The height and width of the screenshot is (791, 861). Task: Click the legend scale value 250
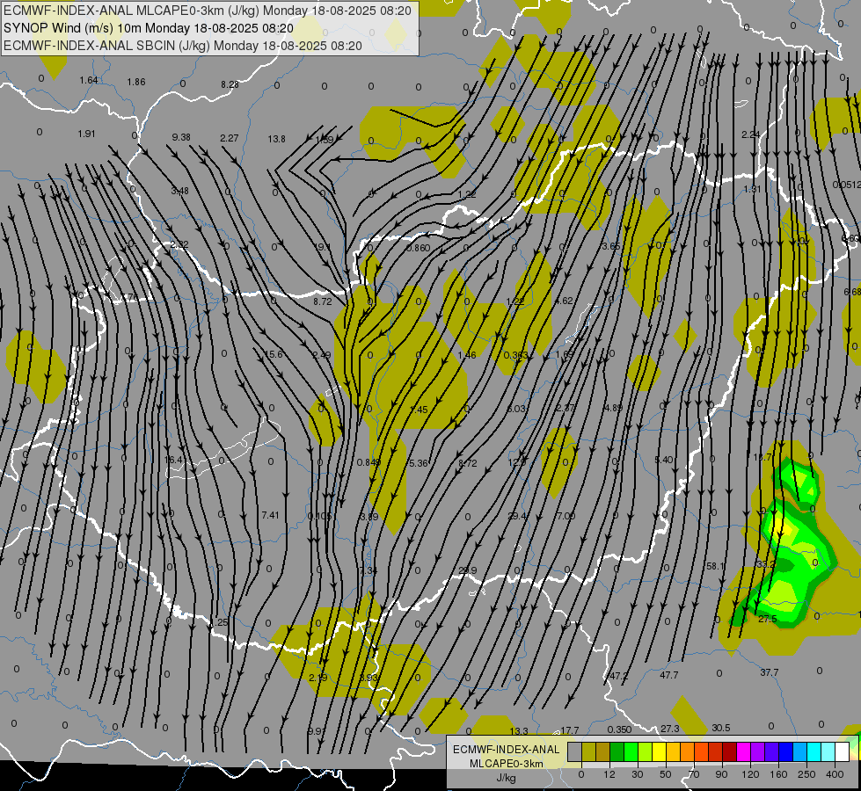(x=806, y=774)
